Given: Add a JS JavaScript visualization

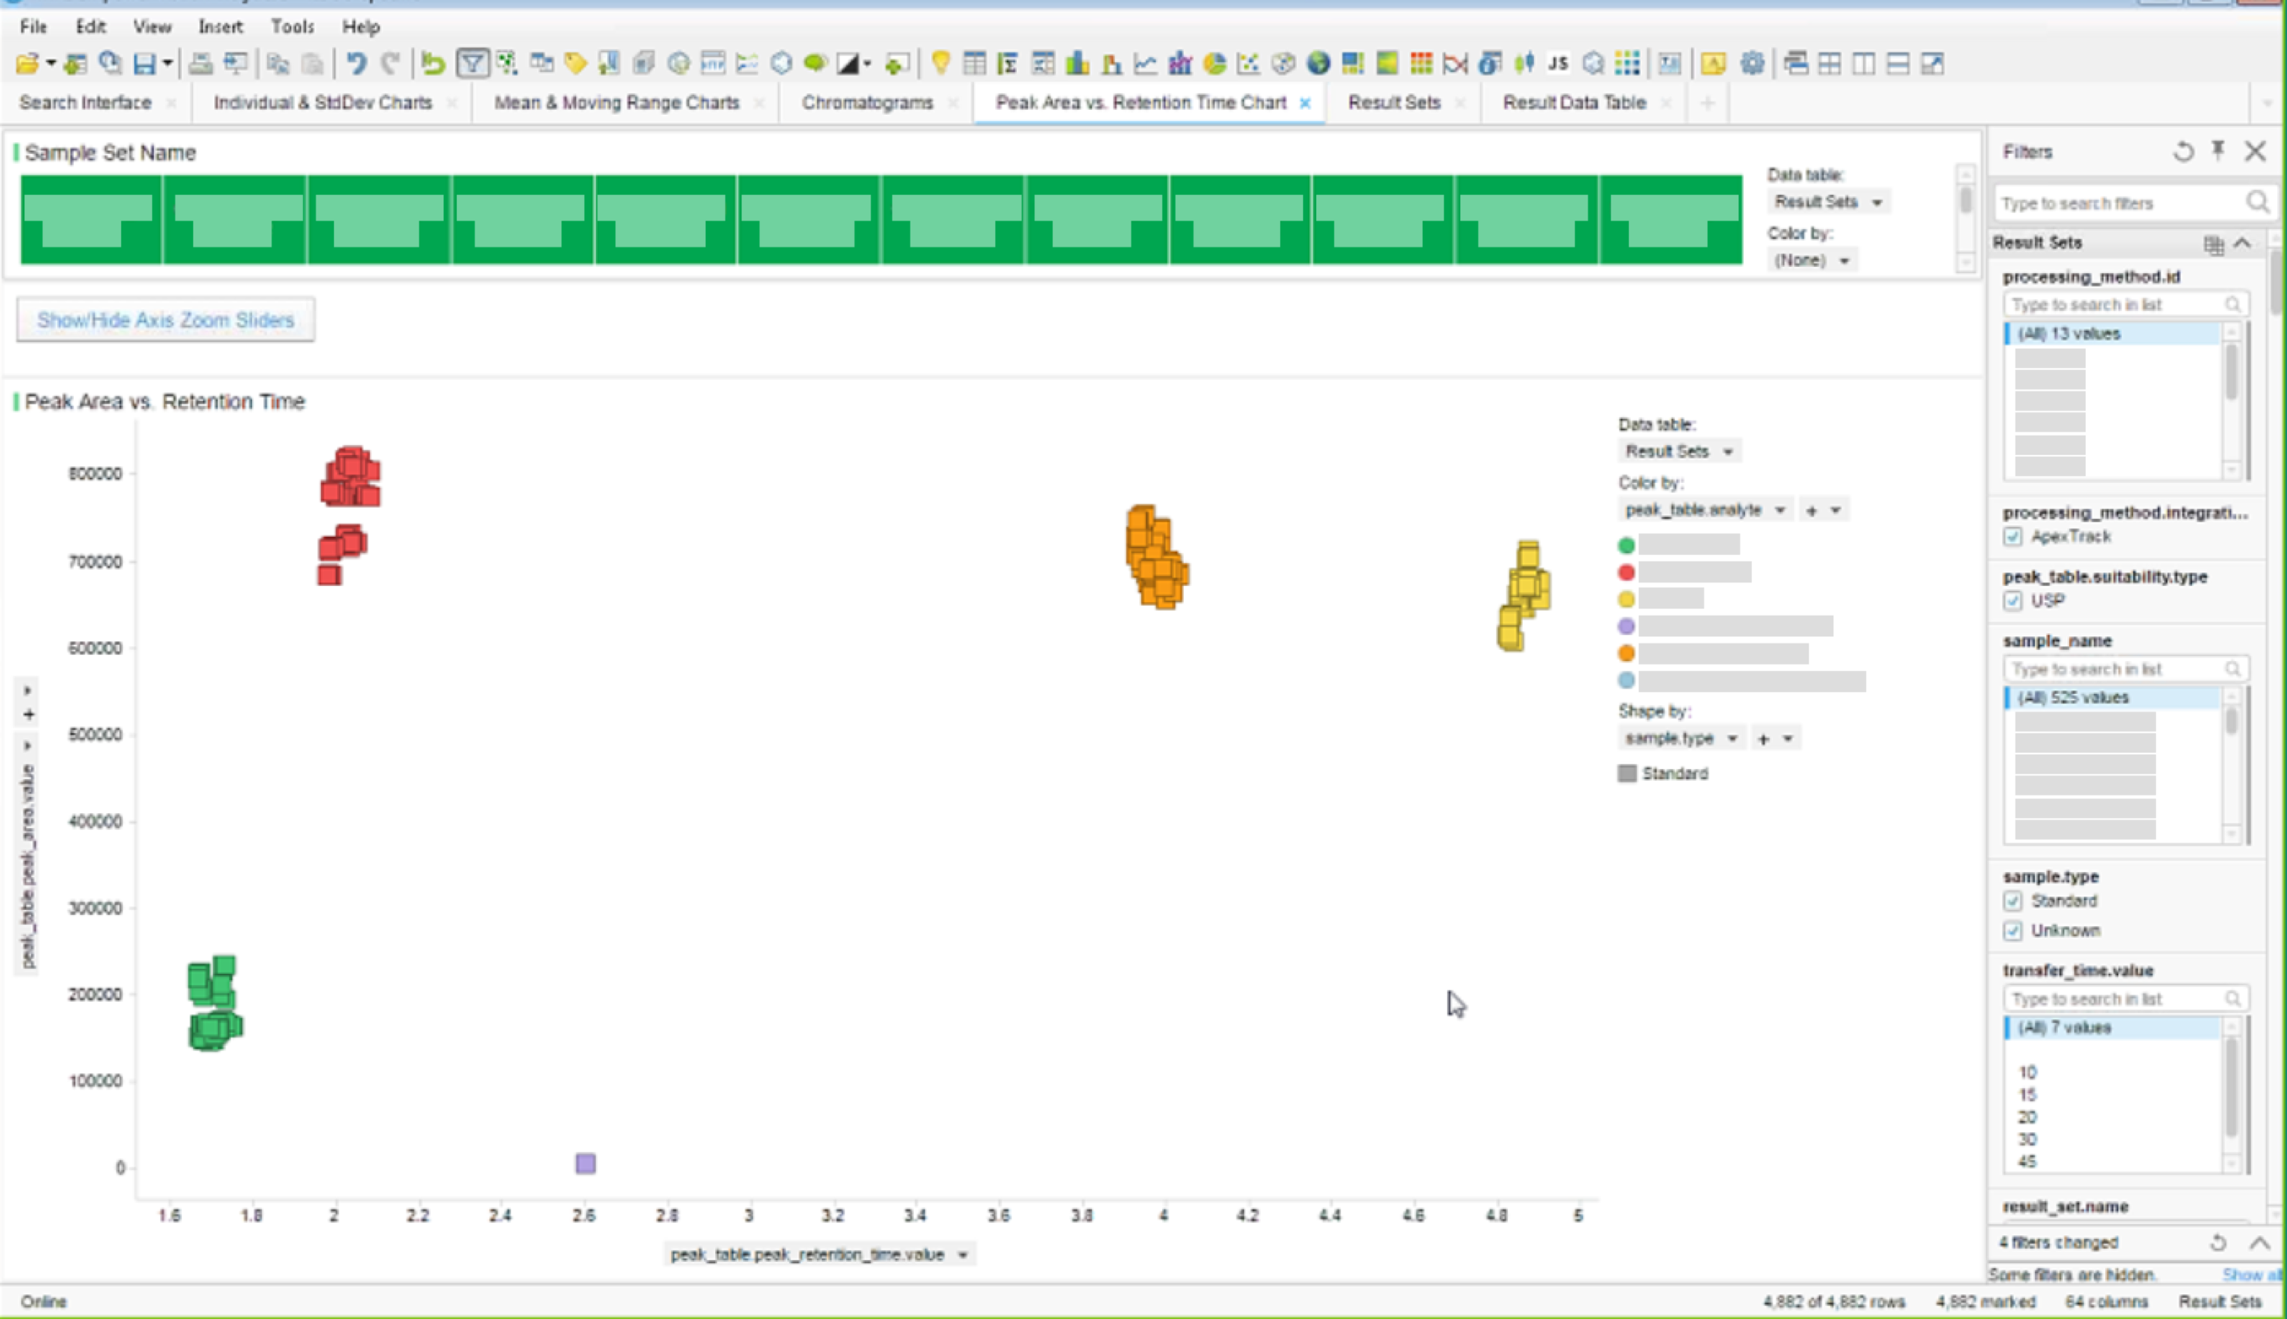Looking at the screenshot, I should (x=1557, y=63).
